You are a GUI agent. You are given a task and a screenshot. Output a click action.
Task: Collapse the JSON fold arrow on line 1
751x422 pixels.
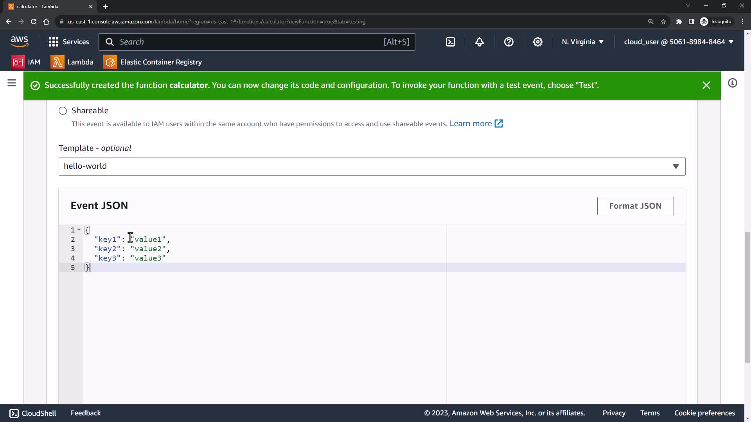79,230
